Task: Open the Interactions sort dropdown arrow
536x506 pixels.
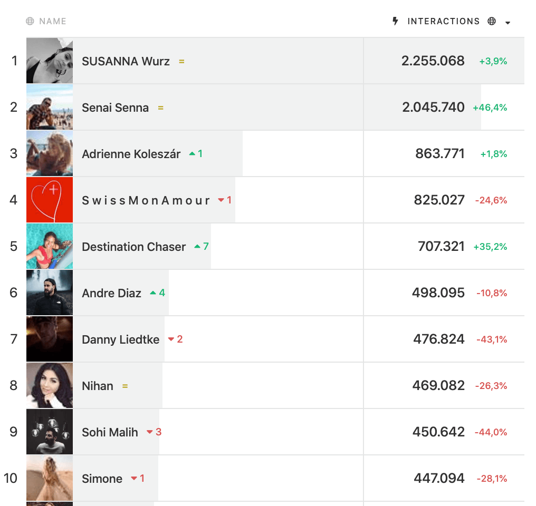Action: tap(508, 23)
